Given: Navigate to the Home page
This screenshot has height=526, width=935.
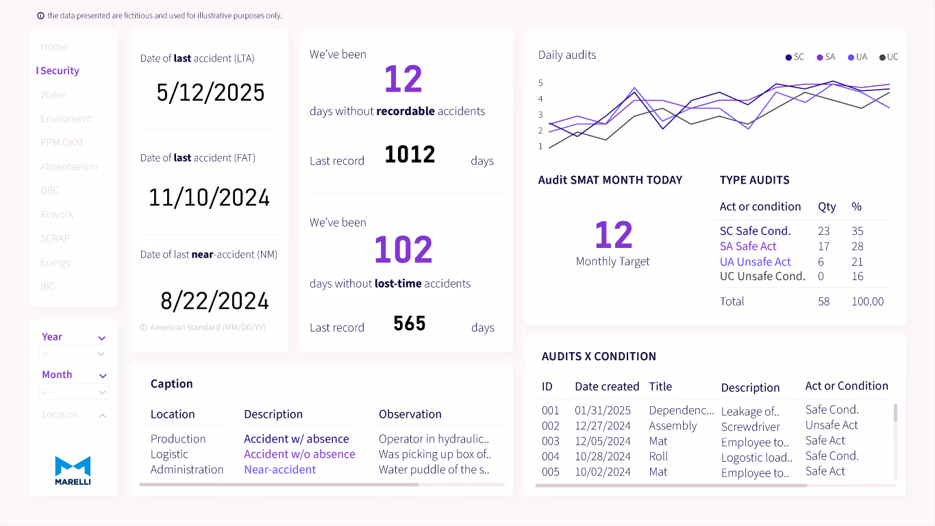Looking at the screenshot, I should pyautogui.click(x=53, y=47).
